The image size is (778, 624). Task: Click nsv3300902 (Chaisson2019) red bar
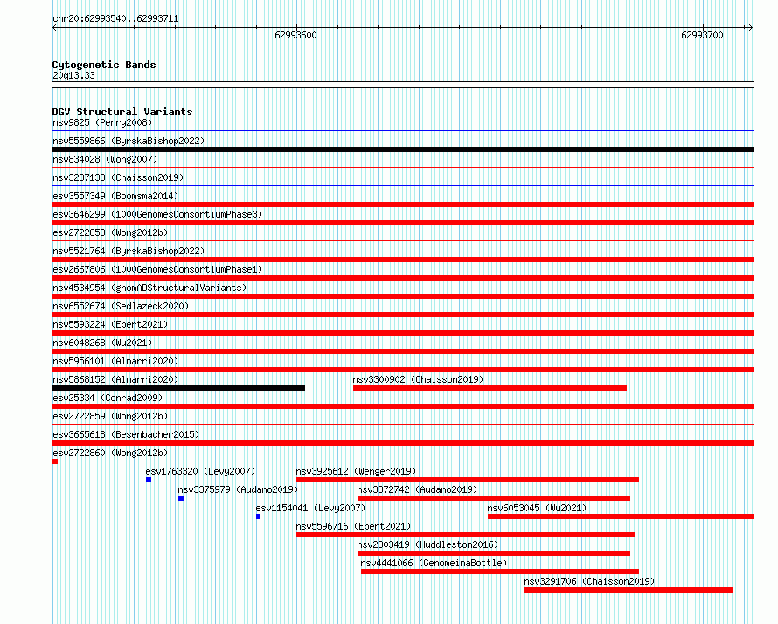tap(490, 388)
